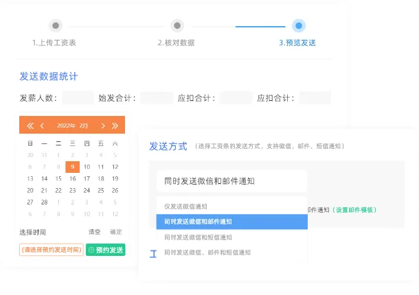Open the 同时发送微信和邮件通知 dropdown box
This screenshot has width=419, height=295.
[231, 181]
